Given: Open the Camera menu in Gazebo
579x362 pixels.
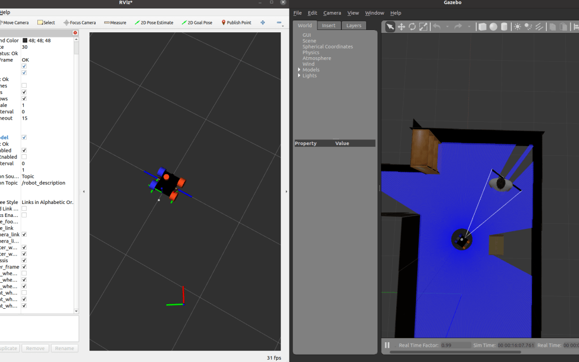Looking at the screenshot, I should click(x=332, y=13).
